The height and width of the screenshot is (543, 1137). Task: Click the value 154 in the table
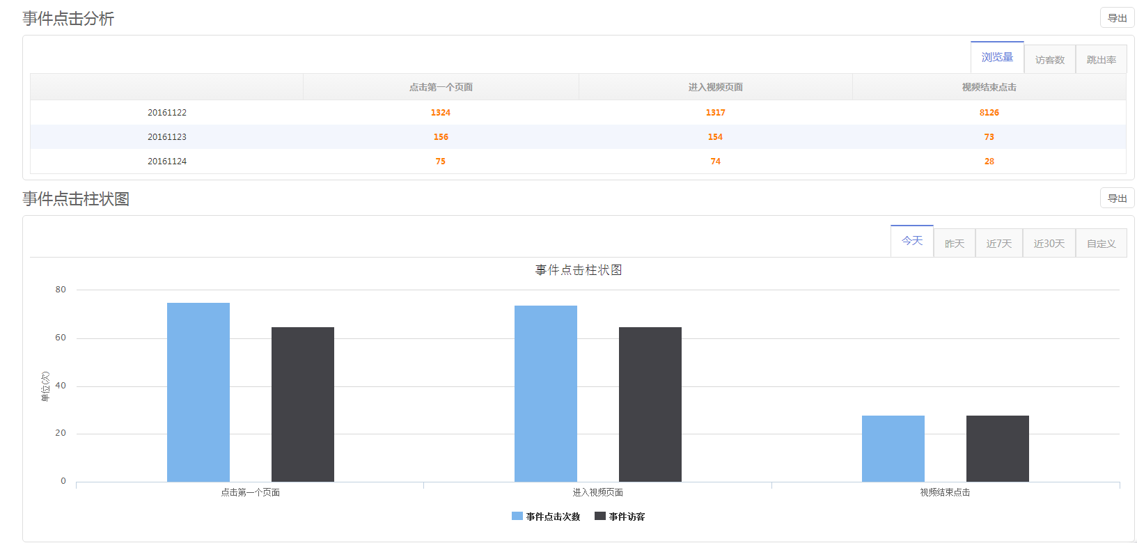pyautogui.click(x=715, y=137)
